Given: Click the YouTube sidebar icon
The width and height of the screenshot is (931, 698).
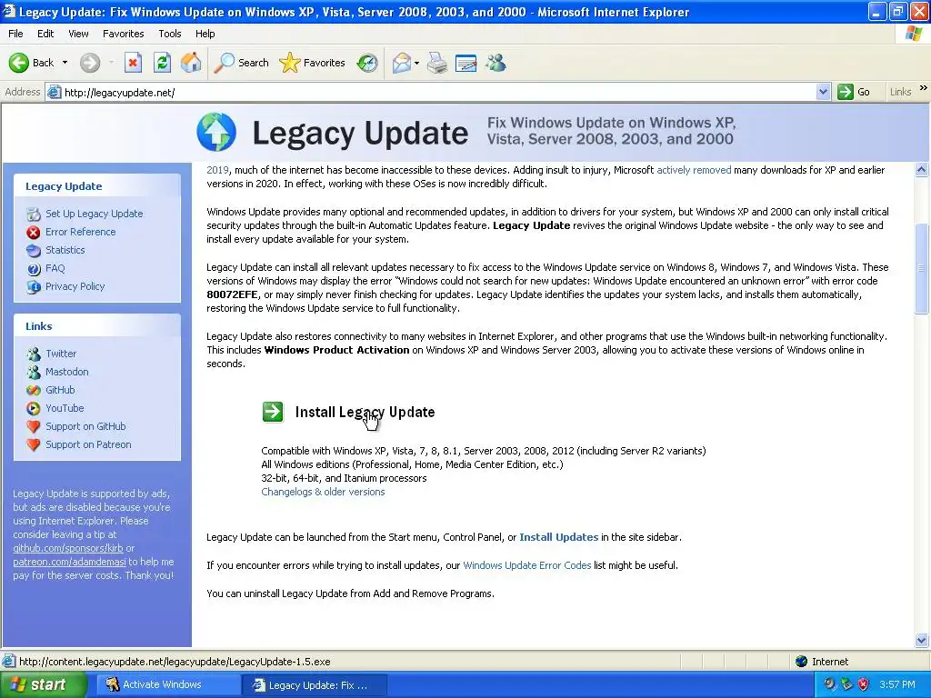Looking at the screenshot, I should 34,408.
